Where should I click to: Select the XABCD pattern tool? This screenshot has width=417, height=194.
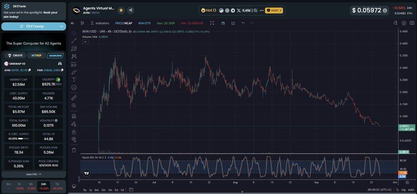74,56
